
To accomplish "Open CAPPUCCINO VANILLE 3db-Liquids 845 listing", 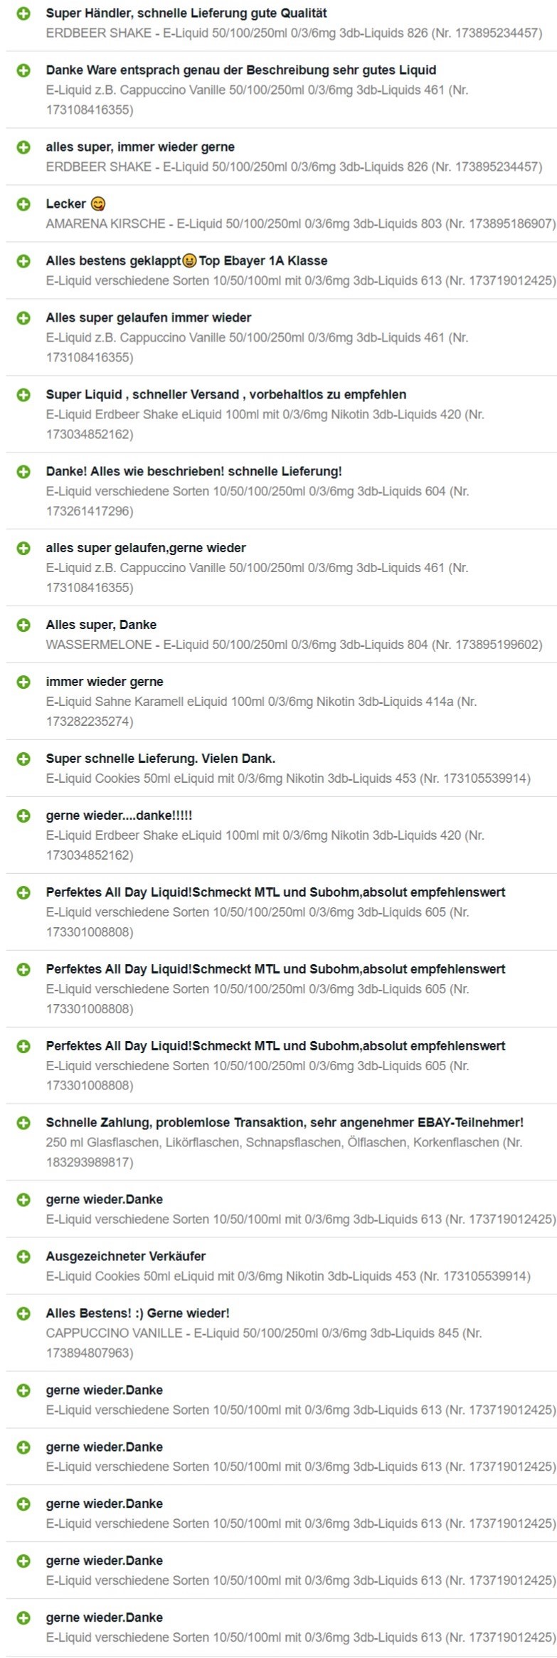I will [264, 1343].
